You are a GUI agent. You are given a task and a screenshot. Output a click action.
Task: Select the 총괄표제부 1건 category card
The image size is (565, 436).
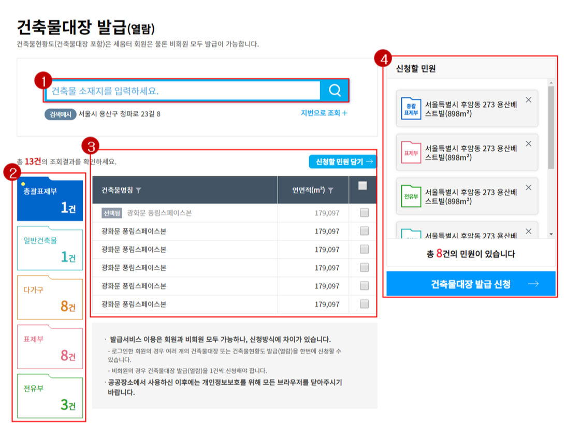click(50, 199)
